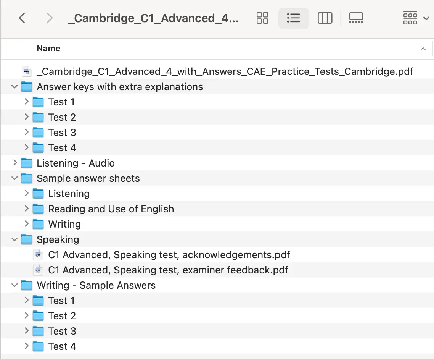Select C1 Advanced, Speaking test, acknowledgements.pdf name
Screen dimensions: 434x359
(x=169, y=254)
